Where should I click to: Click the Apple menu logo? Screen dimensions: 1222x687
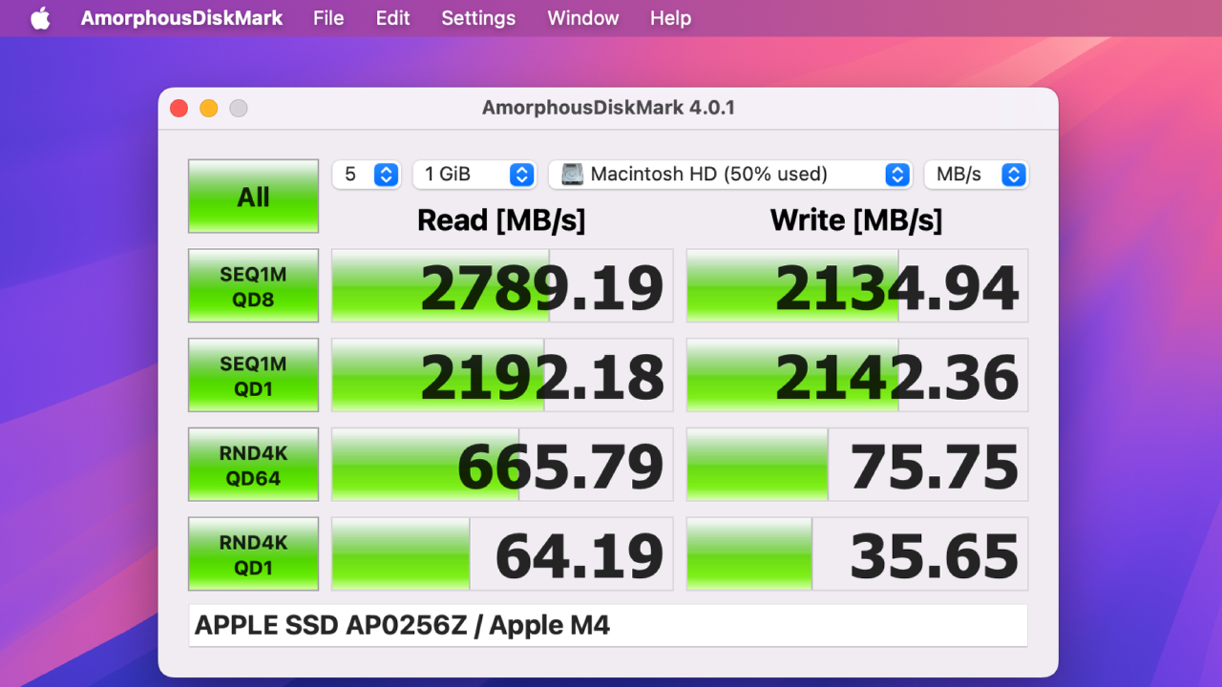(x=39, y=16)
